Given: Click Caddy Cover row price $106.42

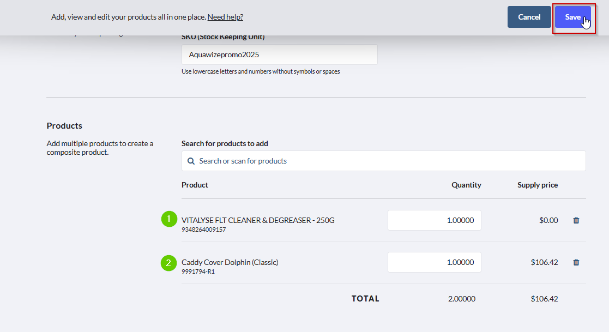Looking at the screenshot, I should [x=544, y=262].
